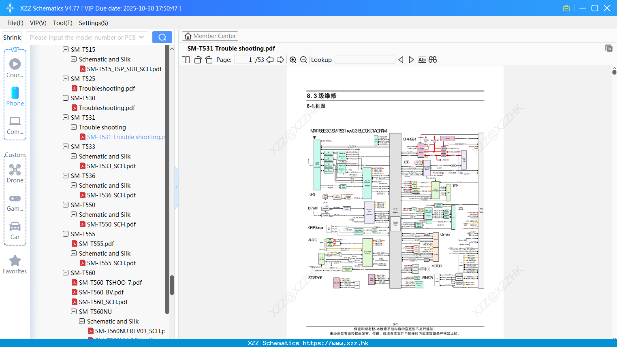This screenshot has width=617, height=347.
Task: Collapse Schematic and Silk under SM-T536
Action: coord(74,185)
